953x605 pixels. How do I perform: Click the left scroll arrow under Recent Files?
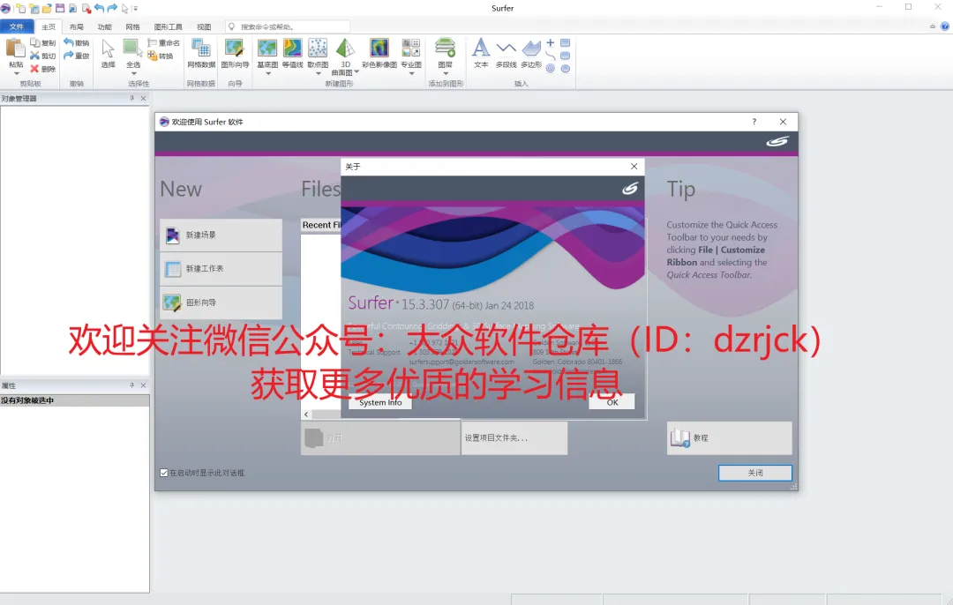coord(306,415)
